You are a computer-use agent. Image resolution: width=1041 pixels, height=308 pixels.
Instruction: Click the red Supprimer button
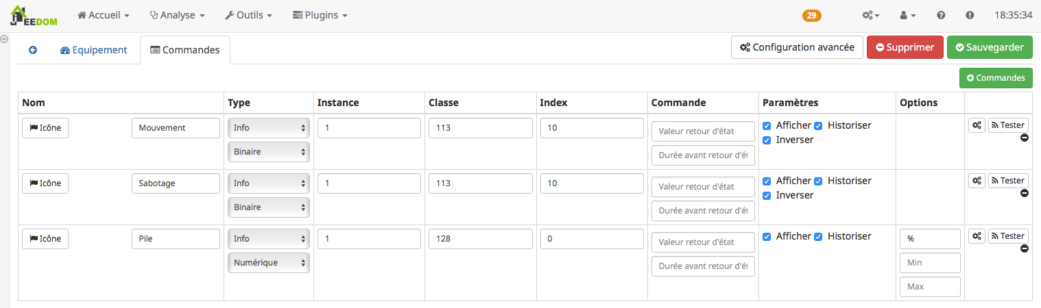pyautogui.click(x=905, y=48)
